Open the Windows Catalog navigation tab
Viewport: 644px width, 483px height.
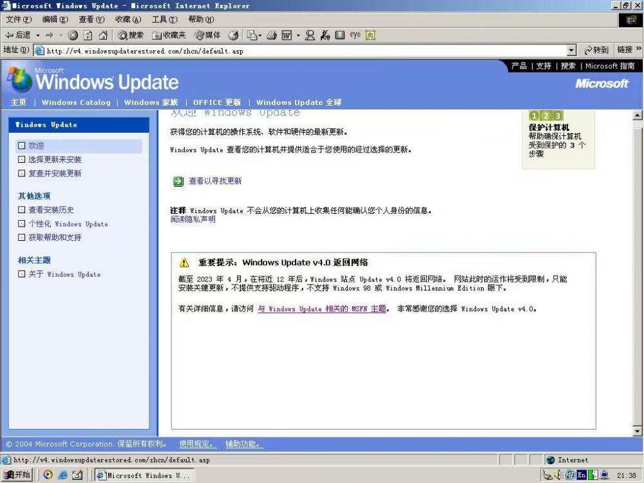point(76,102)
